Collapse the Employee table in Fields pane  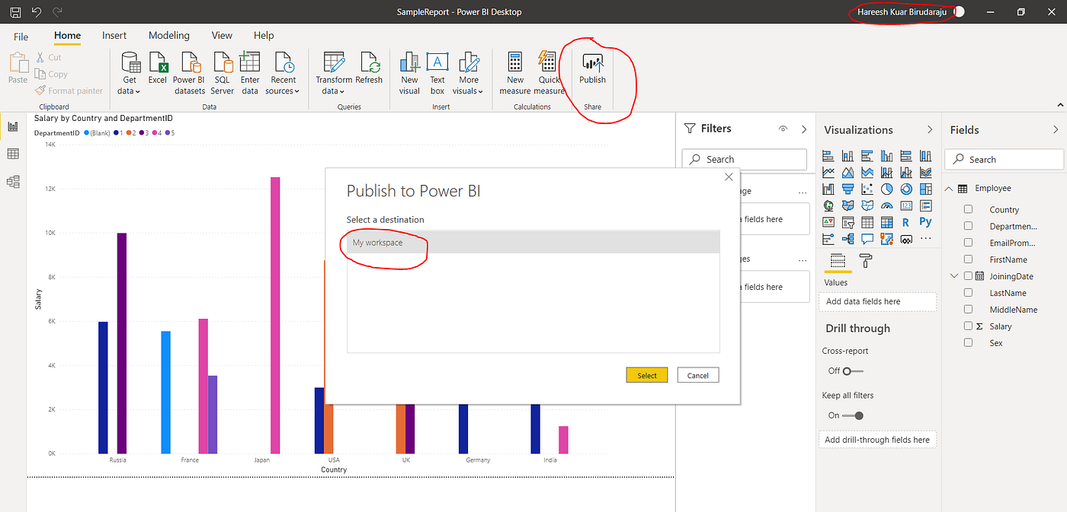click(x=948, y=188)
